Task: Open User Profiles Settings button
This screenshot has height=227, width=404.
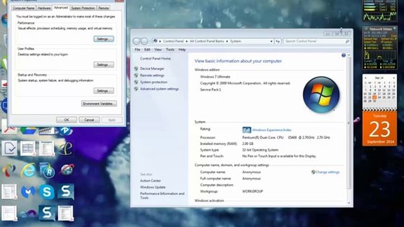Action: click(x=104, y=64)
